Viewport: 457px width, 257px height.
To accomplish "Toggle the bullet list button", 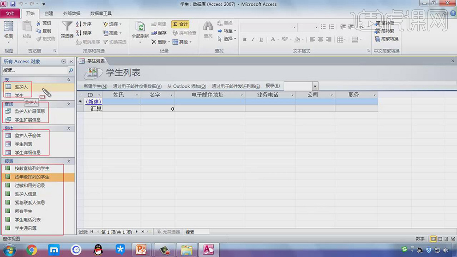I will pos(323,27).
